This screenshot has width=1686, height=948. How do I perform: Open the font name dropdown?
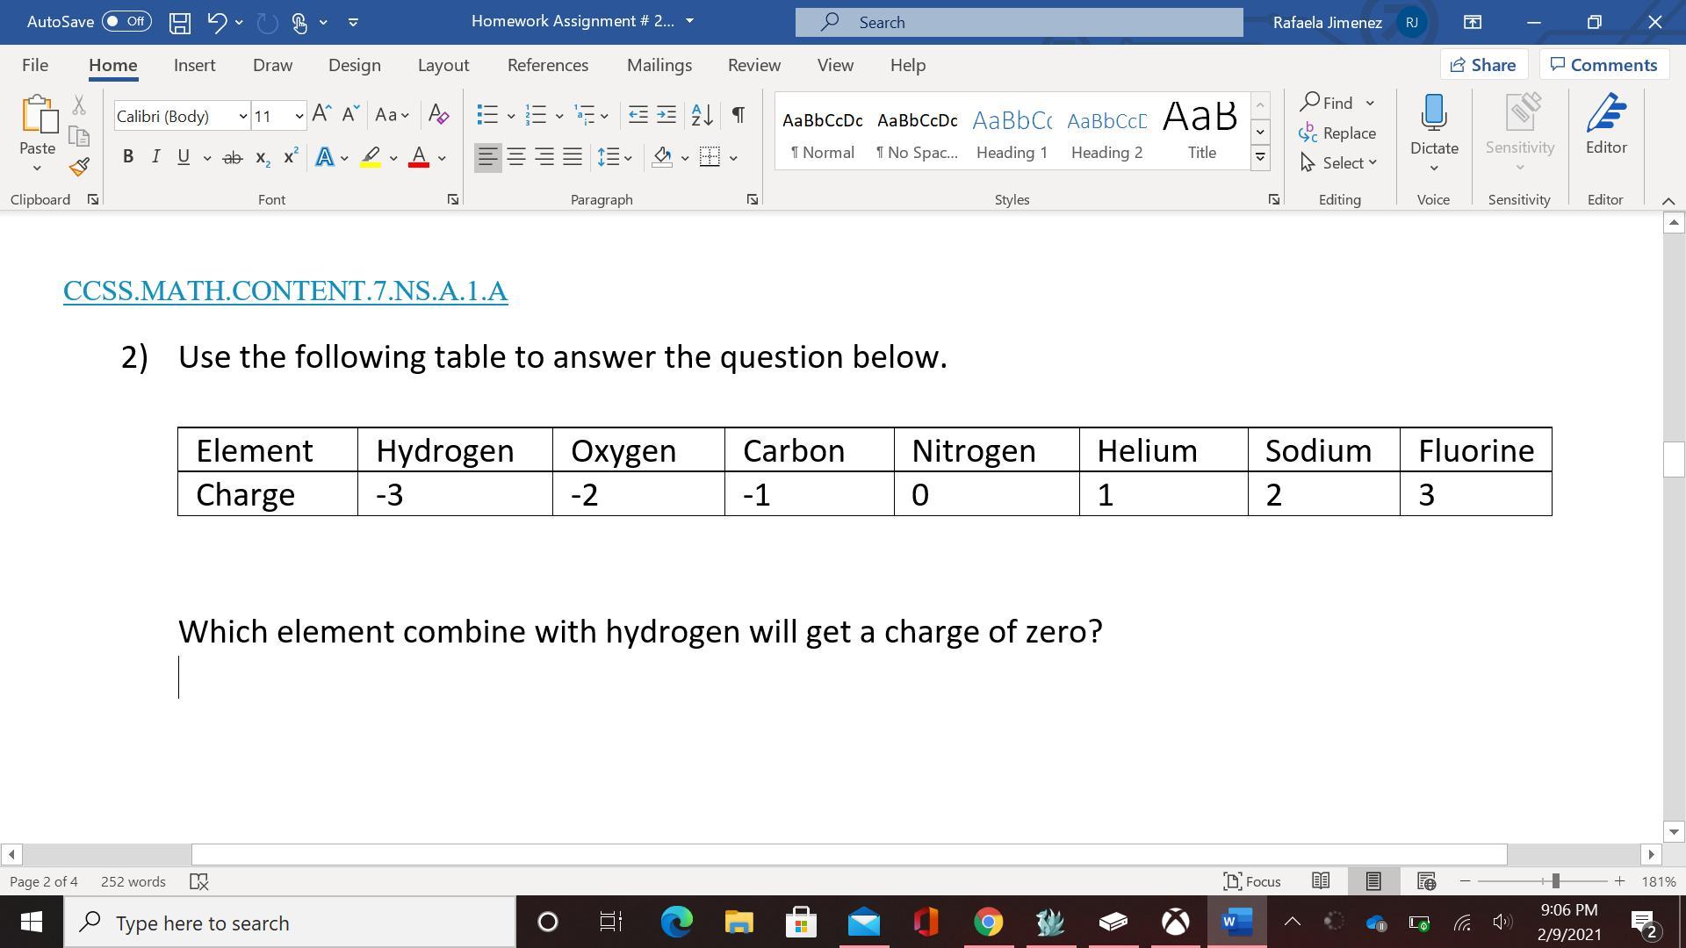pos(242,116)
